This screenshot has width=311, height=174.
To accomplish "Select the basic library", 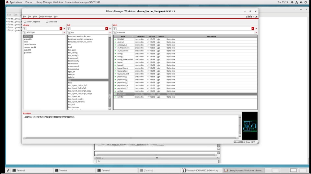I will (x=26, y=42).
